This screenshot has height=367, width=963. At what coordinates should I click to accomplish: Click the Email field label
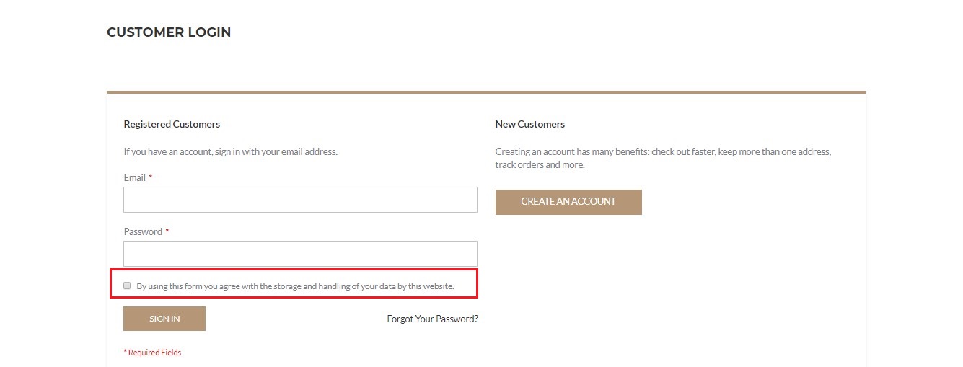(x=135, y=177)
